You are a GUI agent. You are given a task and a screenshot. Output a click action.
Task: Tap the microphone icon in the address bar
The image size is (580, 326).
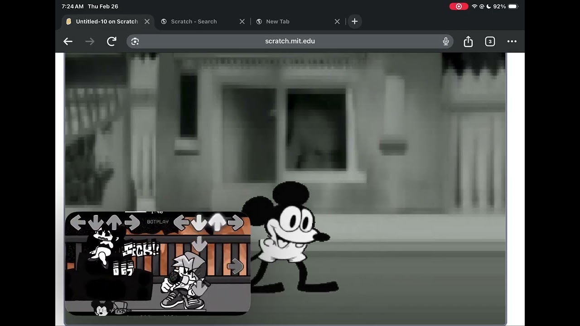(x=446, y=41)
